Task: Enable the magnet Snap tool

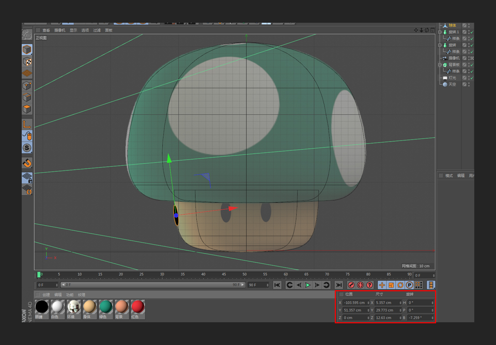Action: 27,163
